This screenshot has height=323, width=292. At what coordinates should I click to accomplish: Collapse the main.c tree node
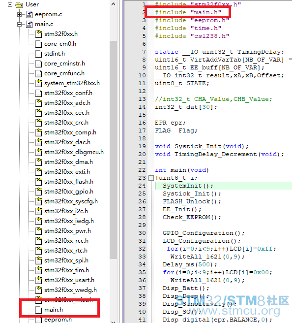pyautogui.click(x=19, y=24)
